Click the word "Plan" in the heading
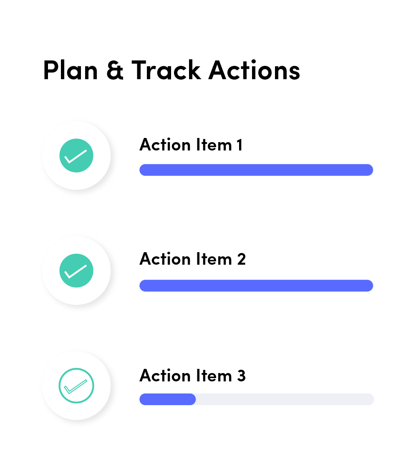 [70, 70]
